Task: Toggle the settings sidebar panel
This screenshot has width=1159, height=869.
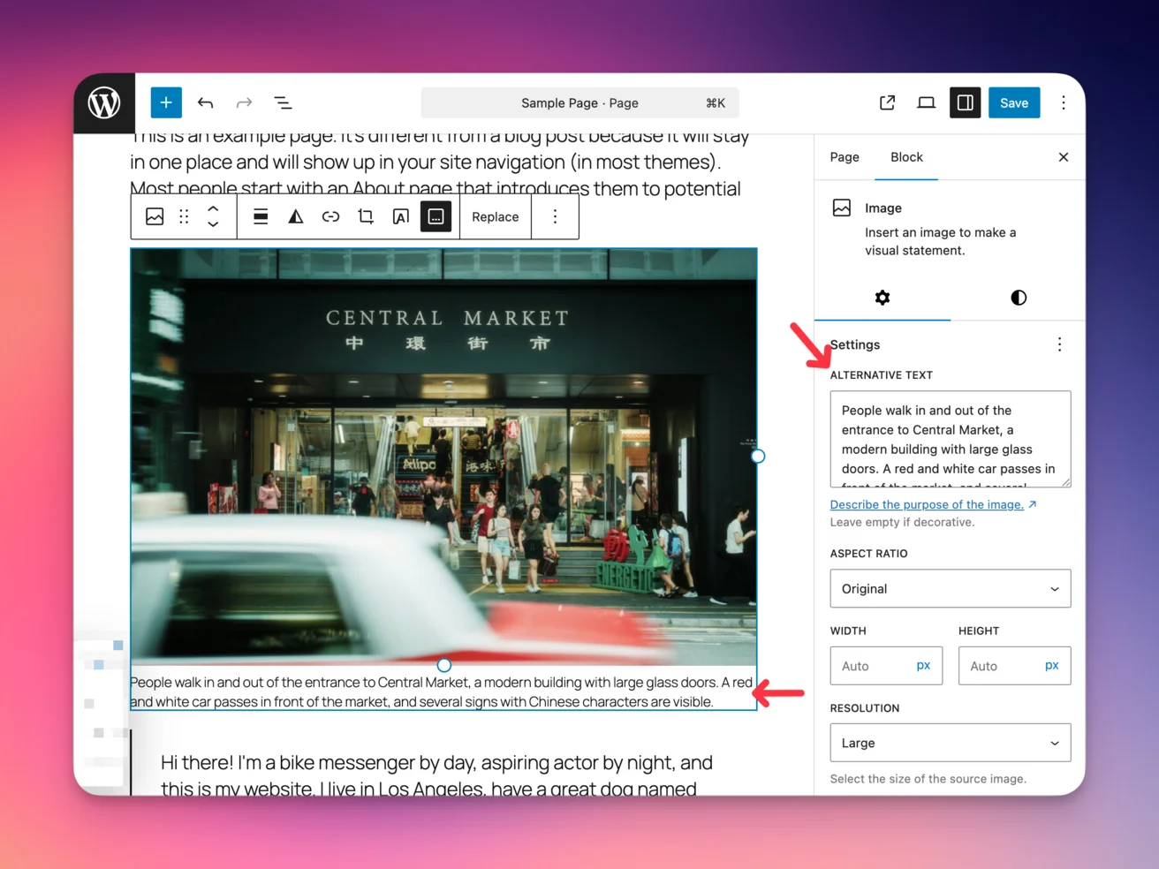Action: click(x=965, y=102)
